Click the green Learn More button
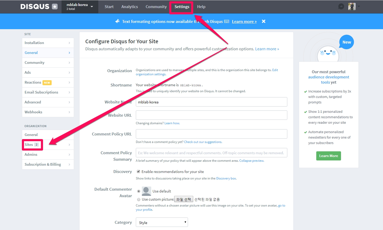Viewport: 383px width, 230px height. (328, 156)
